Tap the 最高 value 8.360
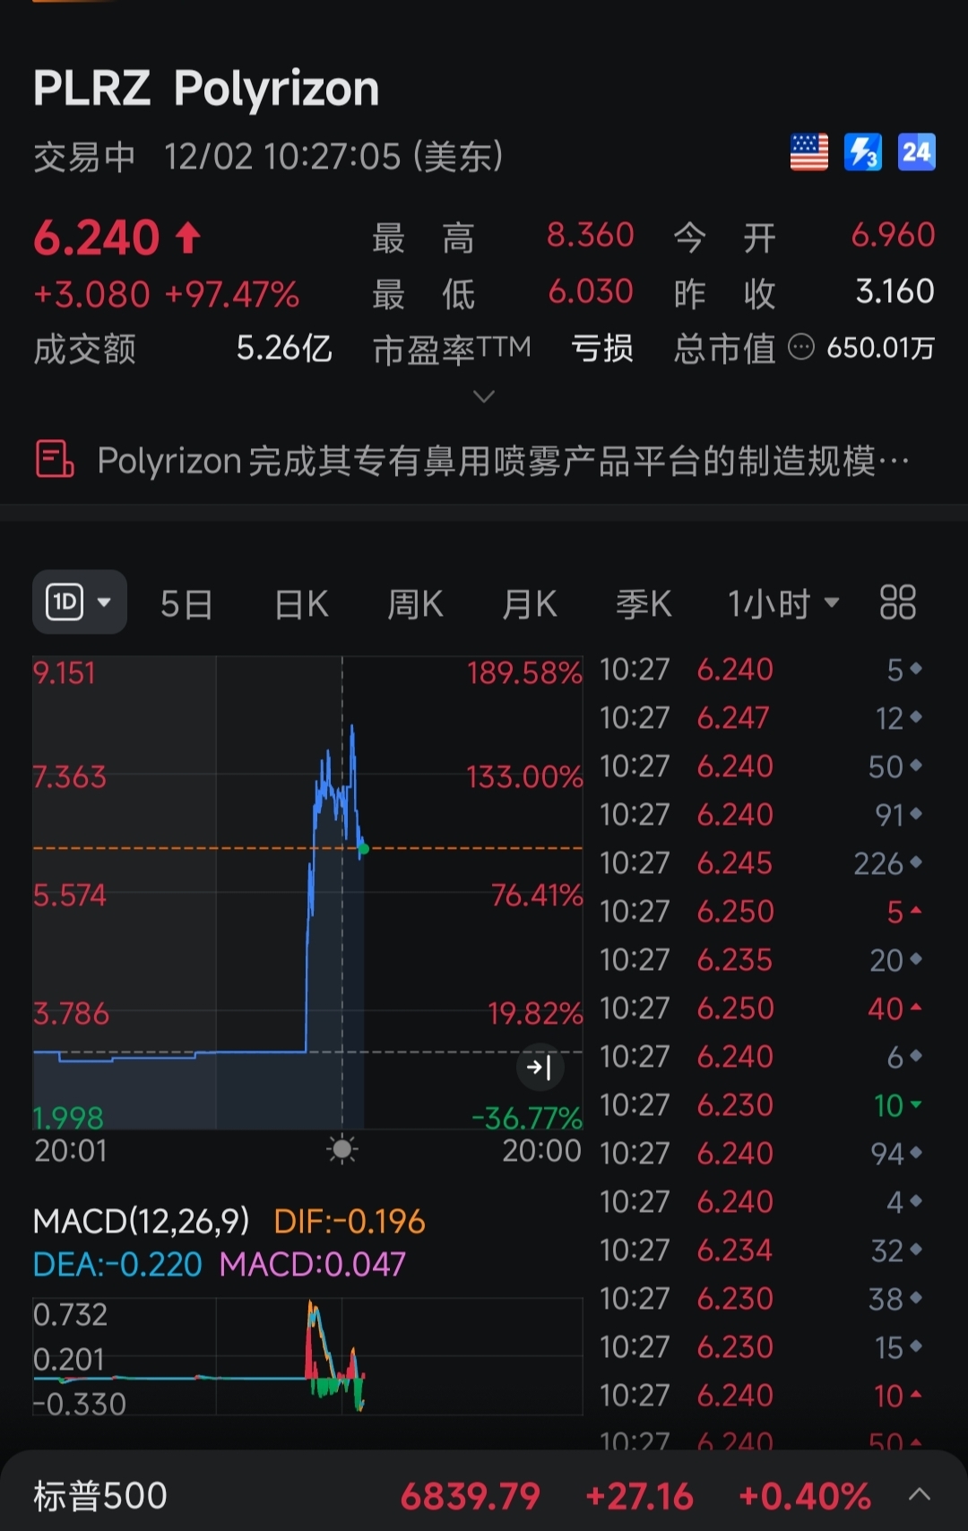Viewport: 968px width, 1531px height. click(591, 236)
